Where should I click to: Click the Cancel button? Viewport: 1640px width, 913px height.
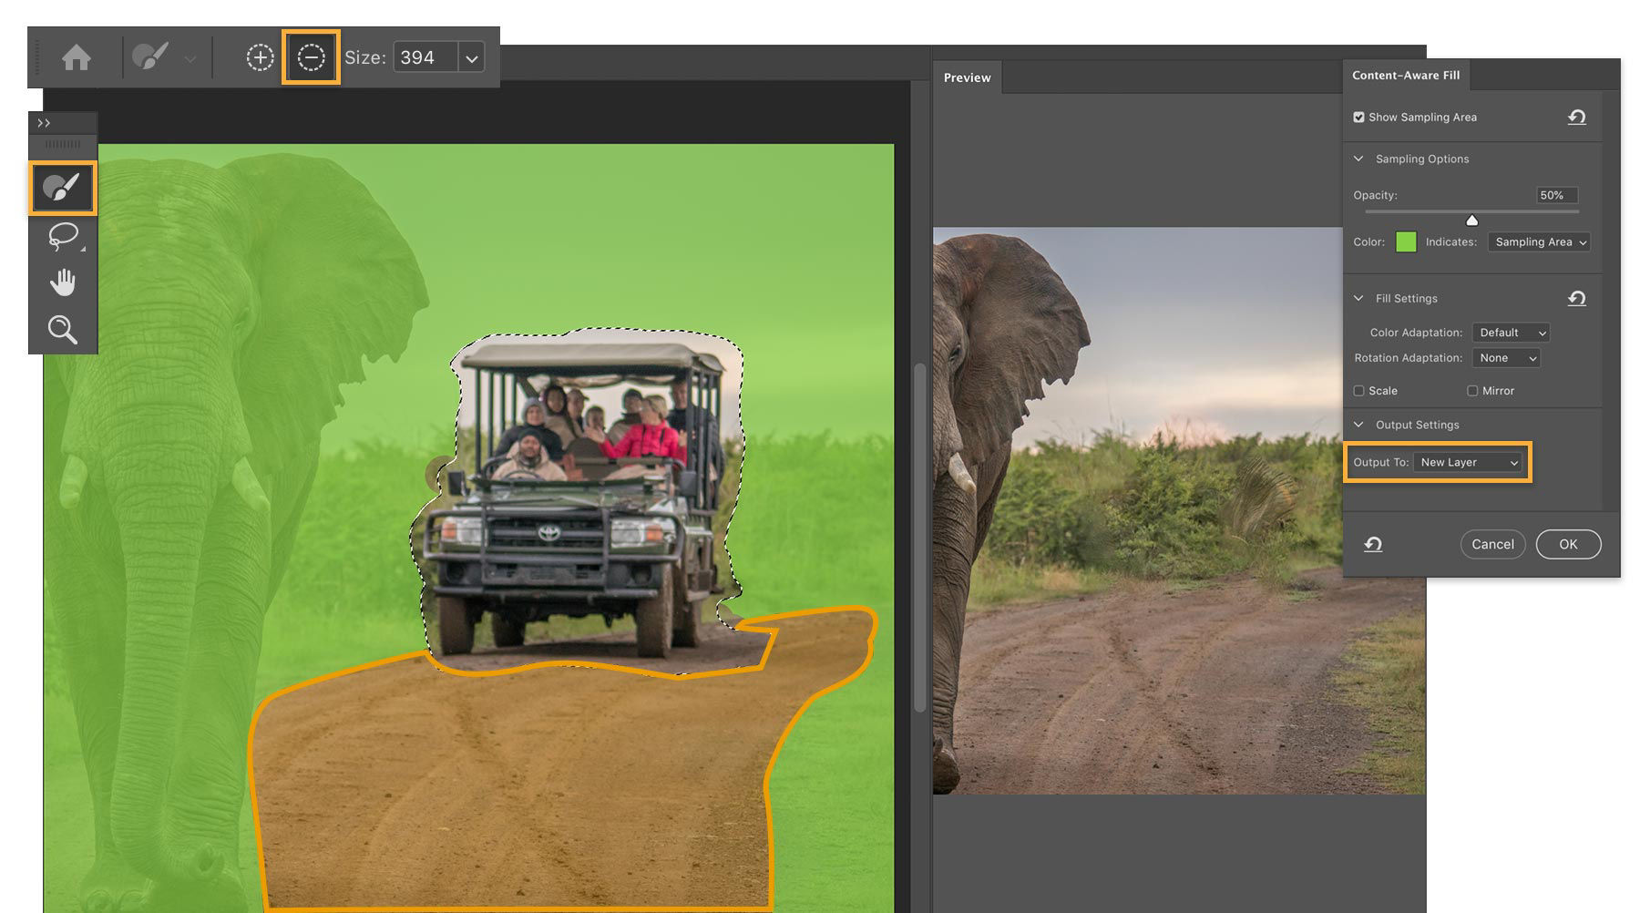pyautogui.click(x=1492, y=544)
